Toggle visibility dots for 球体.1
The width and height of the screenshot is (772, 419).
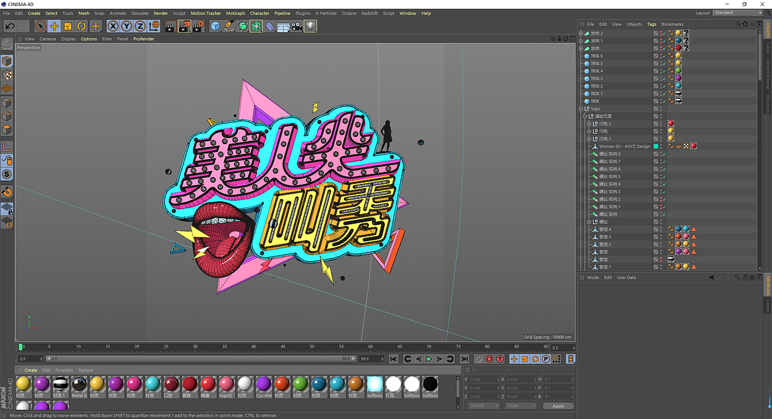(660, 93)
